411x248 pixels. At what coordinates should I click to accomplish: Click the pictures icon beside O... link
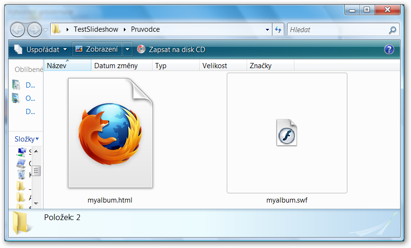pyautogui.click(x=16, y=98)
